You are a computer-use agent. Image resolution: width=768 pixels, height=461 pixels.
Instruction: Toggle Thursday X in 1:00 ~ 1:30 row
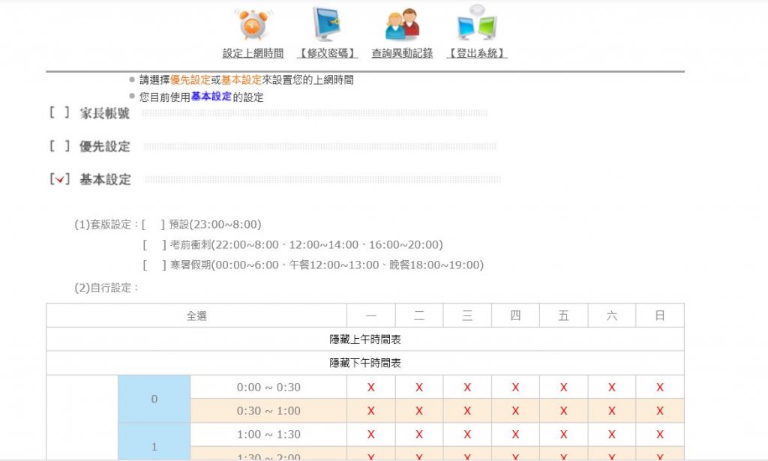pyautogui.click(x=515, y=434)
